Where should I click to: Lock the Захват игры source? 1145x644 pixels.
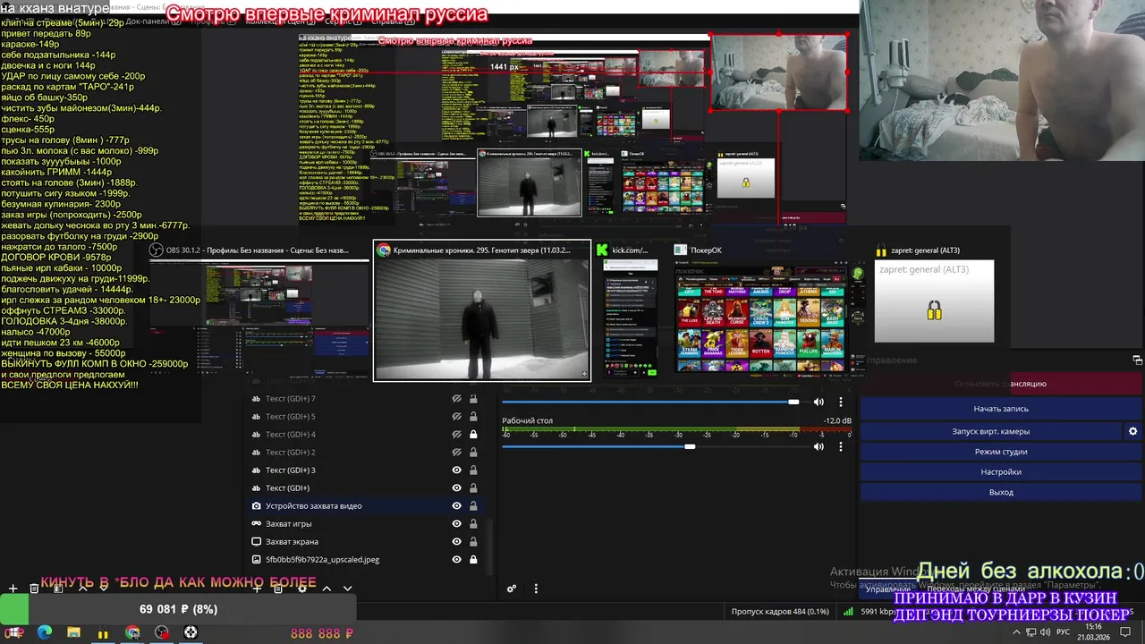tap(473, 524)
